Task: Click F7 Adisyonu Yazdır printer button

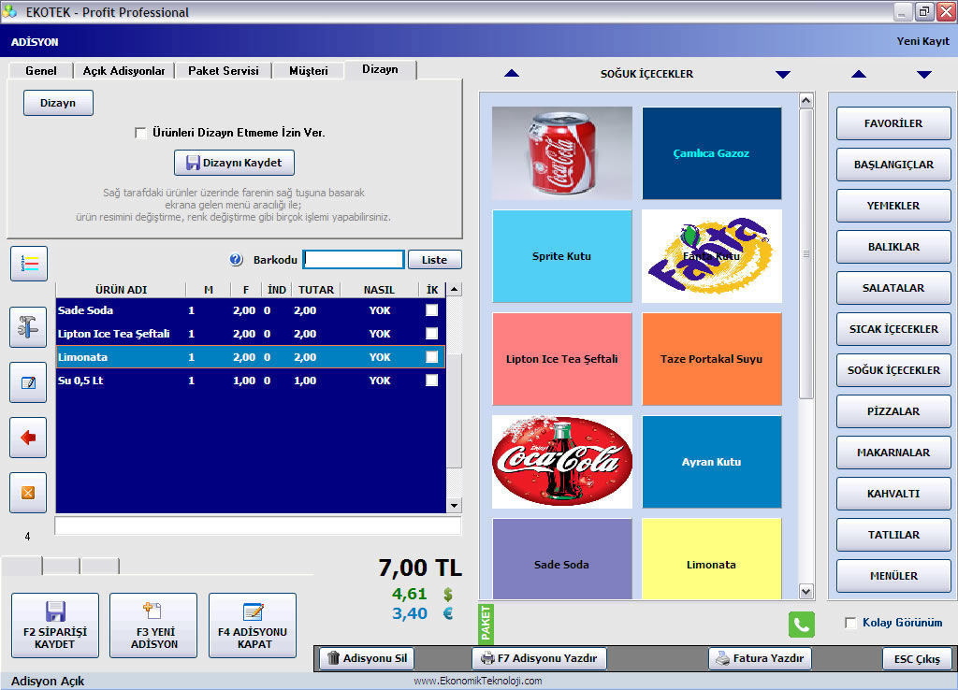Action: point(539,658)
